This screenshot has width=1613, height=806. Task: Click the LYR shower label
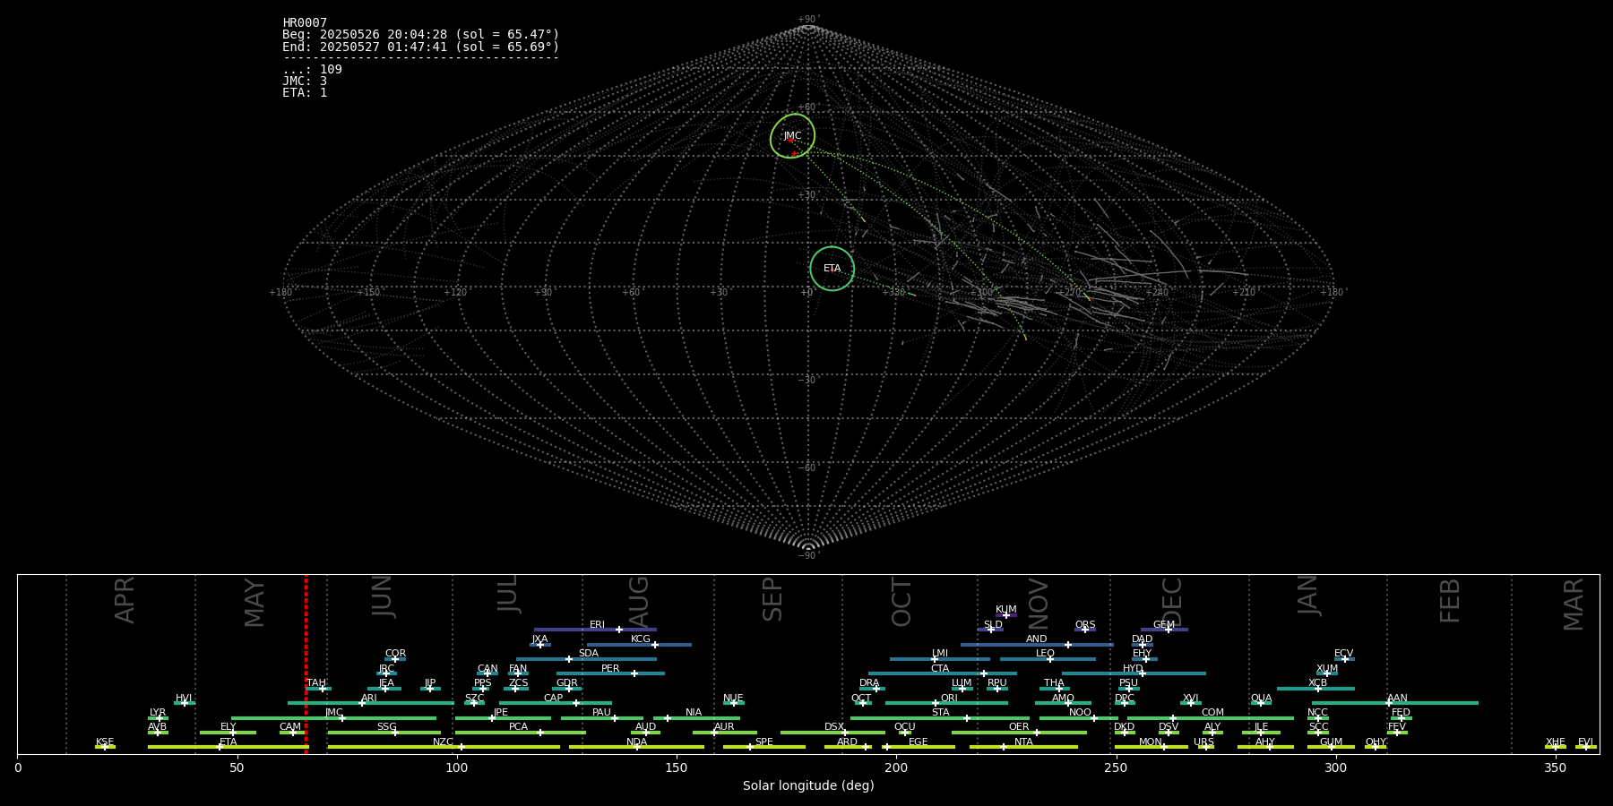click(158, 712)
